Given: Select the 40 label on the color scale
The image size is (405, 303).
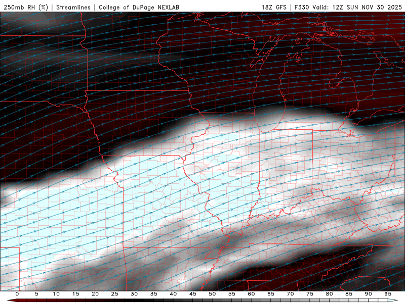Looking at the screenshot, I should pos(173,294).
